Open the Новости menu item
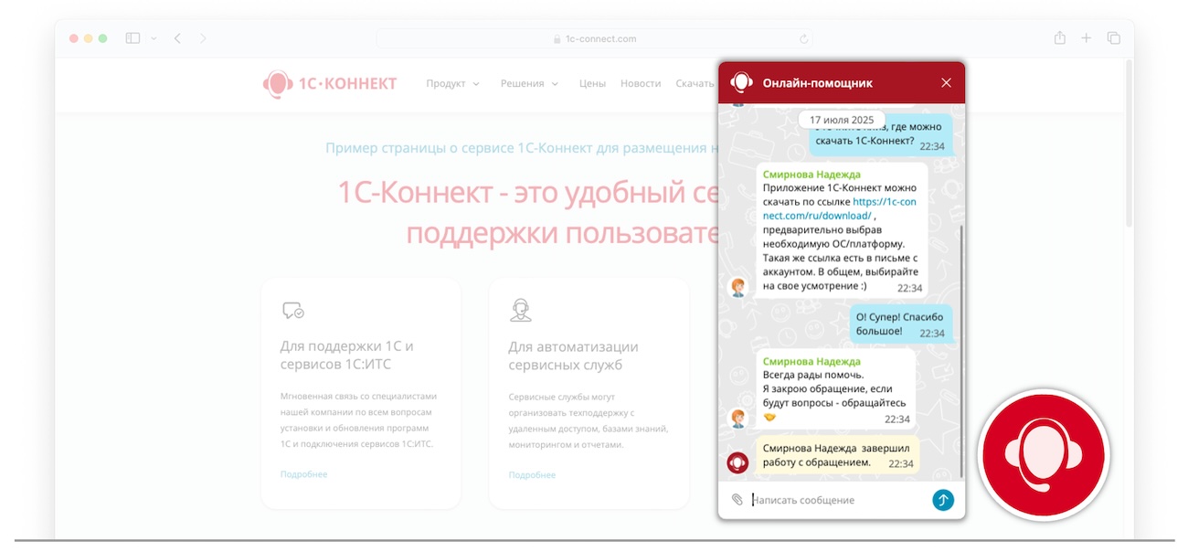Image resolution: width=1188 pixels, height=552 pixels. 640,83
